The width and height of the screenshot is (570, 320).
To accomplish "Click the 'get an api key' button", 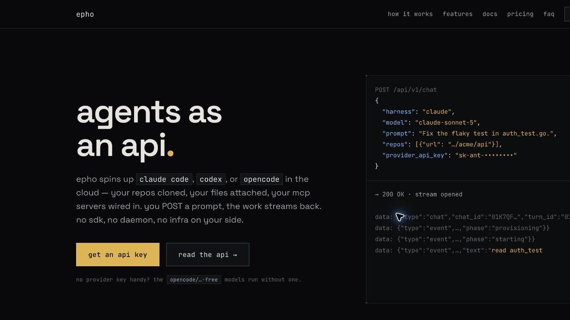I will click(118, 255).
